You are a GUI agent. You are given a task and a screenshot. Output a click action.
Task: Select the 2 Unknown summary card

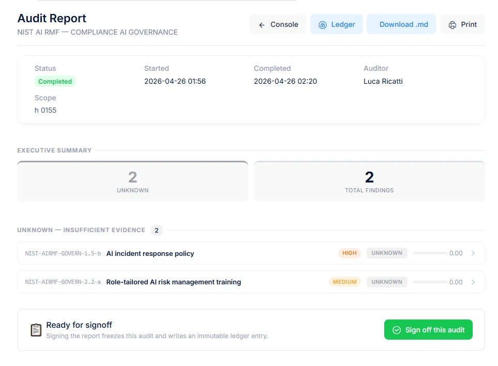(133, 181)
